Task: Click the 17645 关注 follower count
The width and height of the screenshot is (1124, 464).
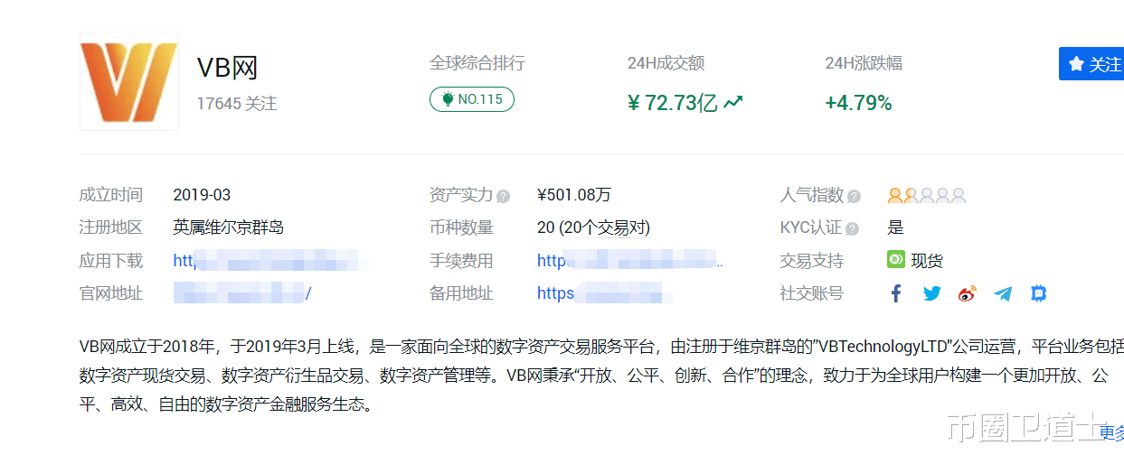Action: tap(237, 104)
